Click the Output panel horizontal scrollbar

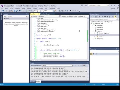point(59,80)
